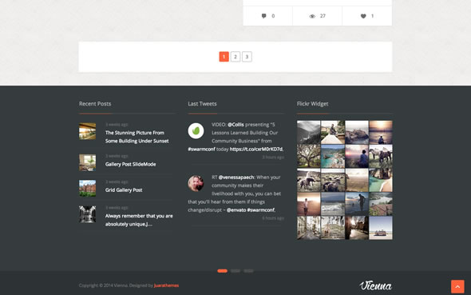Open Flickr photo of black-and-white mountain valley
Viewport: 471px width, 295px height.
(308, 132)
